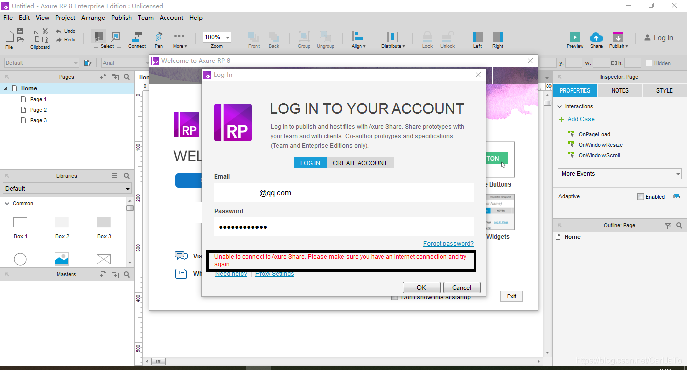Collapse the Interactions section
This screenshot has height=370, width=687.
[560, 107]
